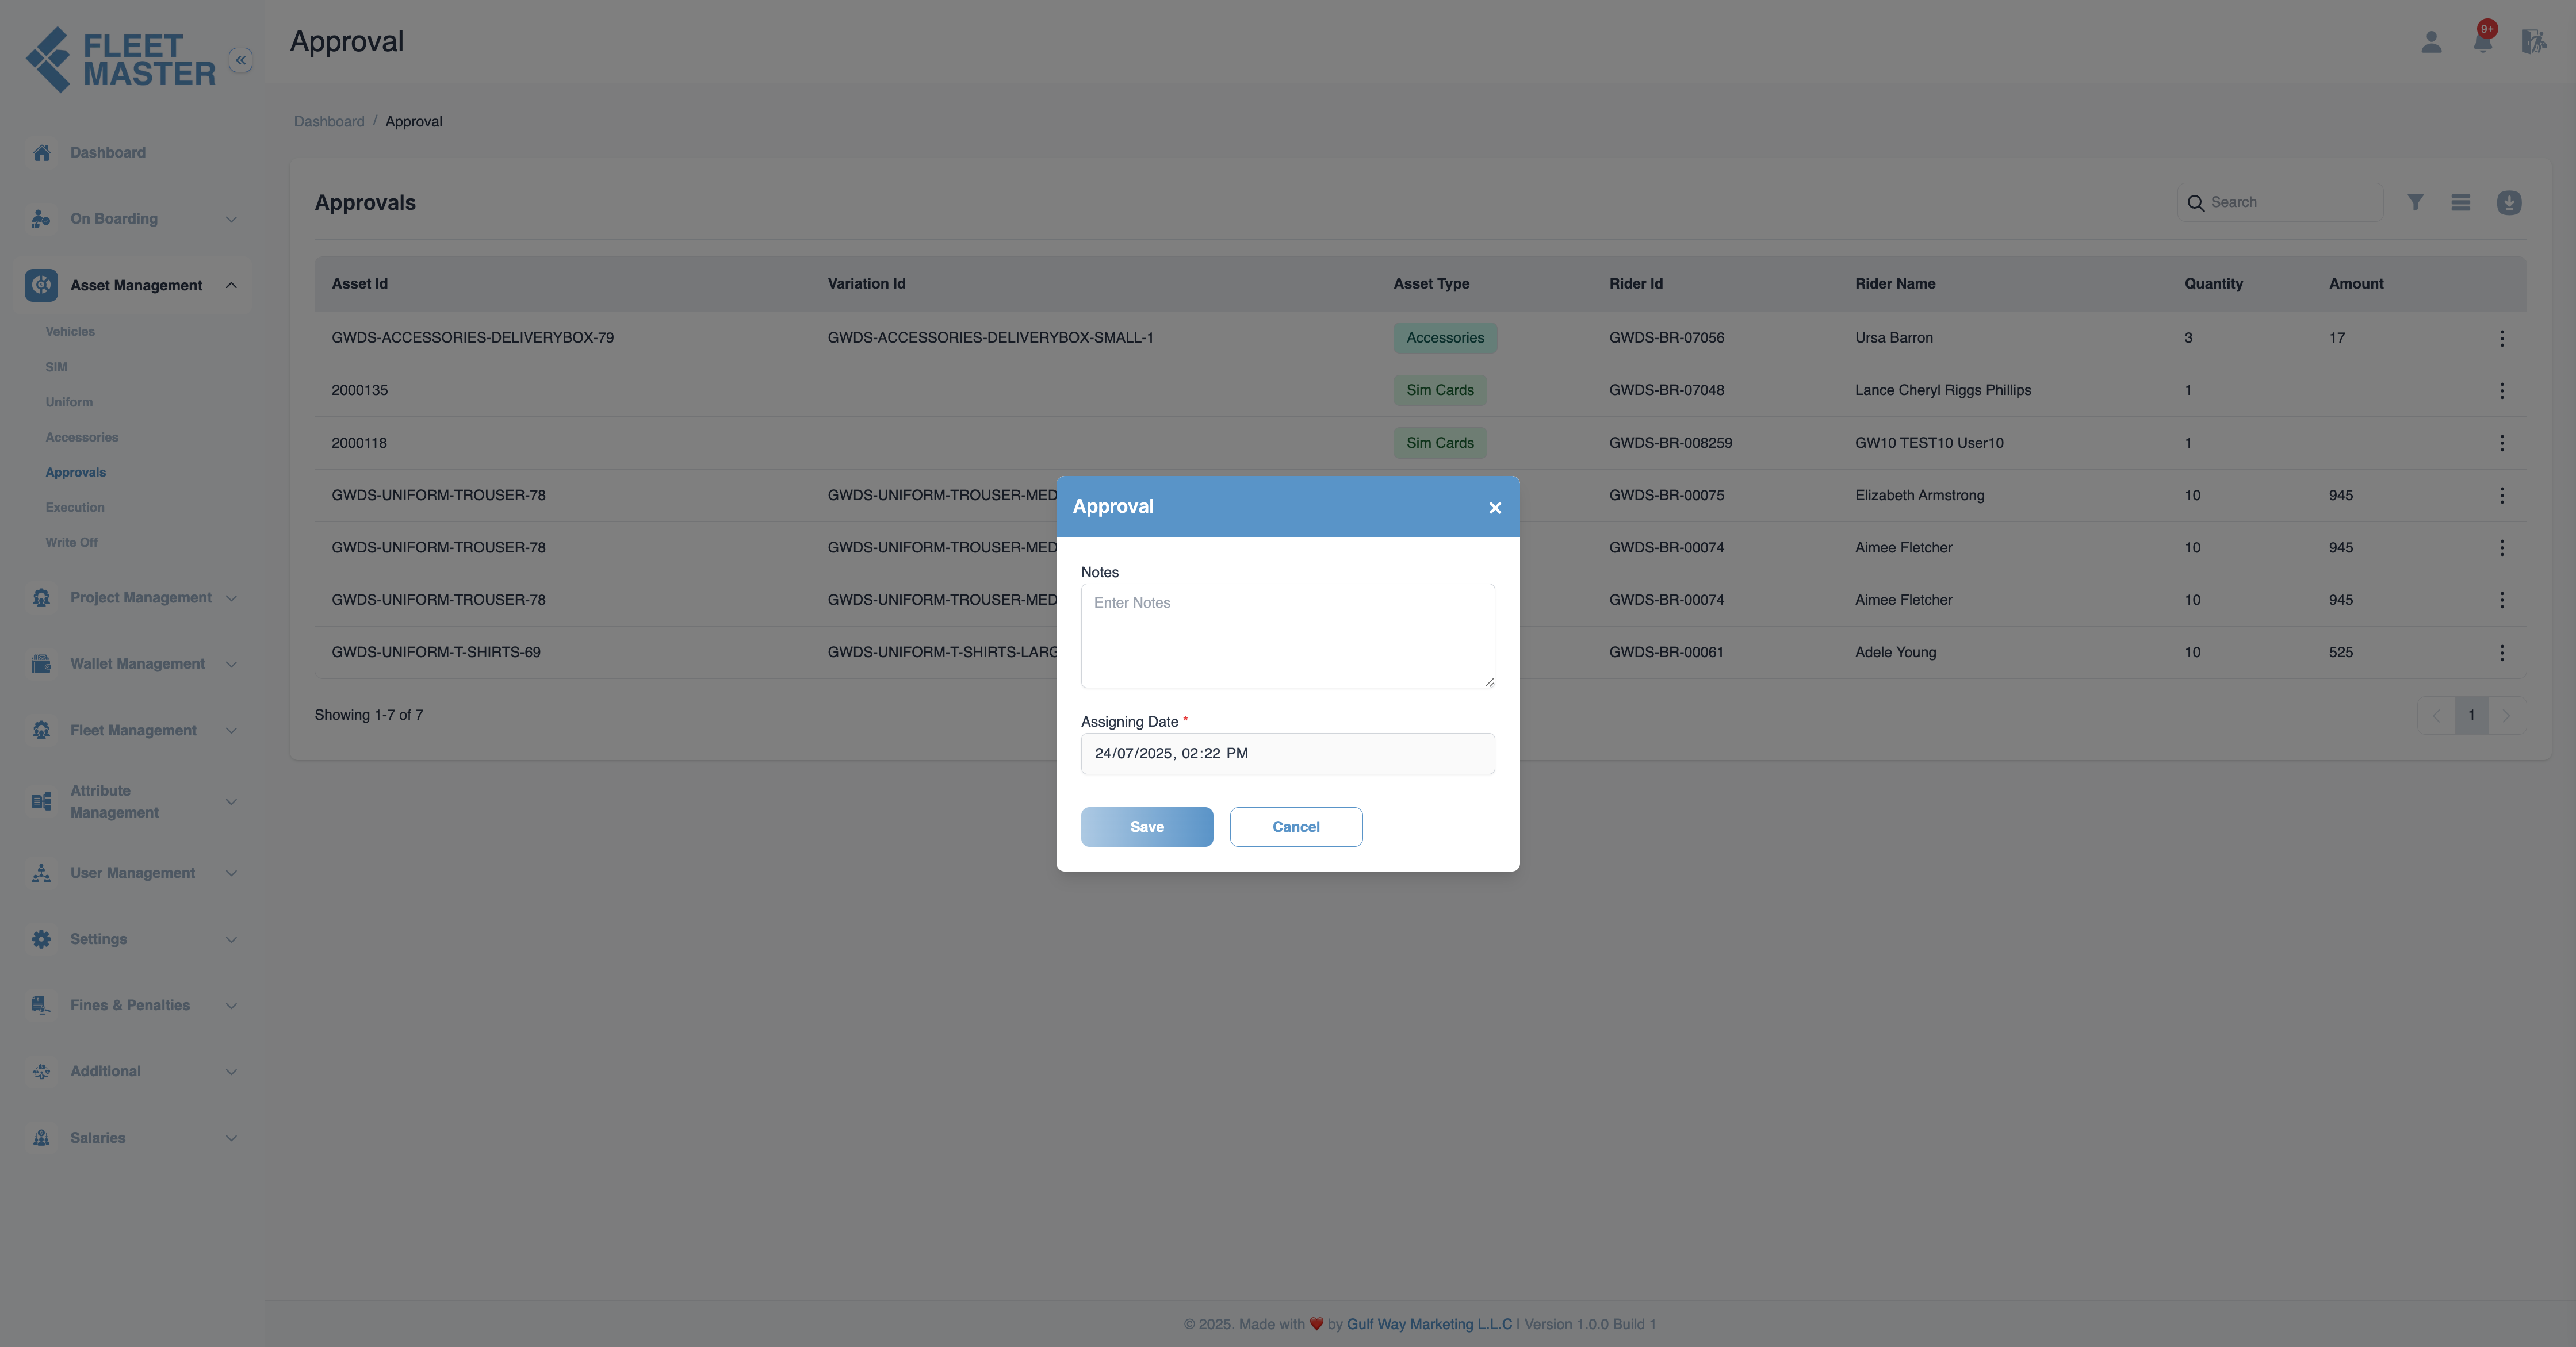Collapse the sidebar with the double-chevron icon
Screen dimensions: 2576x1347
coord(240,60)
